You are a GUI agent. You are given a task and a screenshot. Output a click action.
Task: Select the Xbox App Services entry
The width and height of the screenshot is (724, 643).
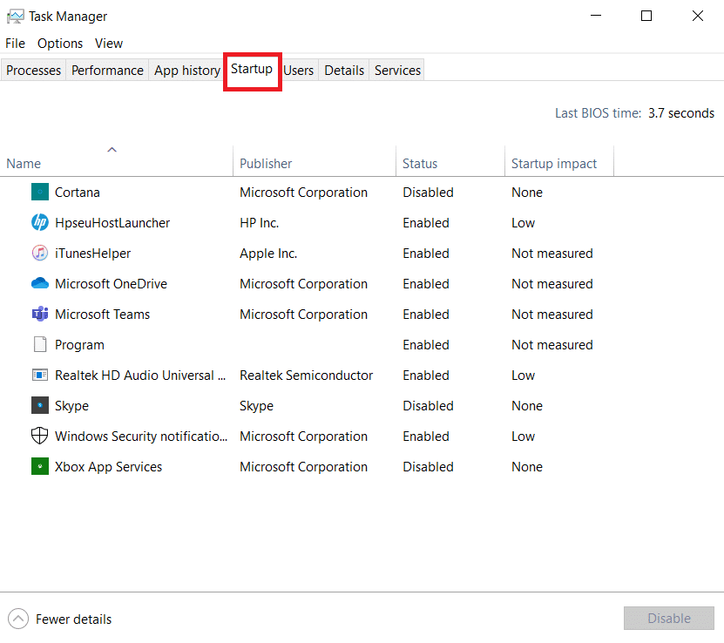pos(109,466)
